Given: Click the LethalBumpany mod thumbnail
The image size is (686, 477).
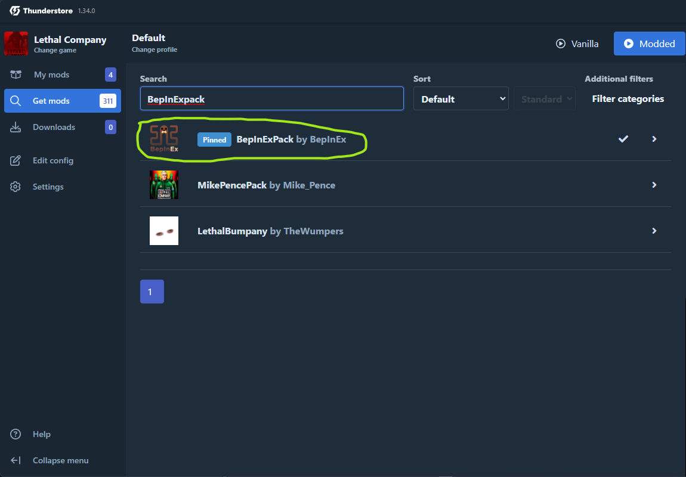Looking at the screenshot, I should [x=164, y=231].
